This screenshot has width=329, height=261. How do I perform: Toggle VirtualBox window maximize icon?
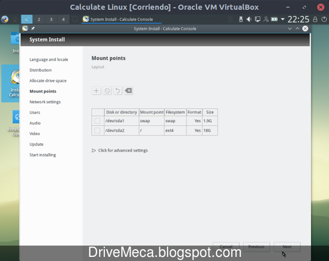pos(304,7)
